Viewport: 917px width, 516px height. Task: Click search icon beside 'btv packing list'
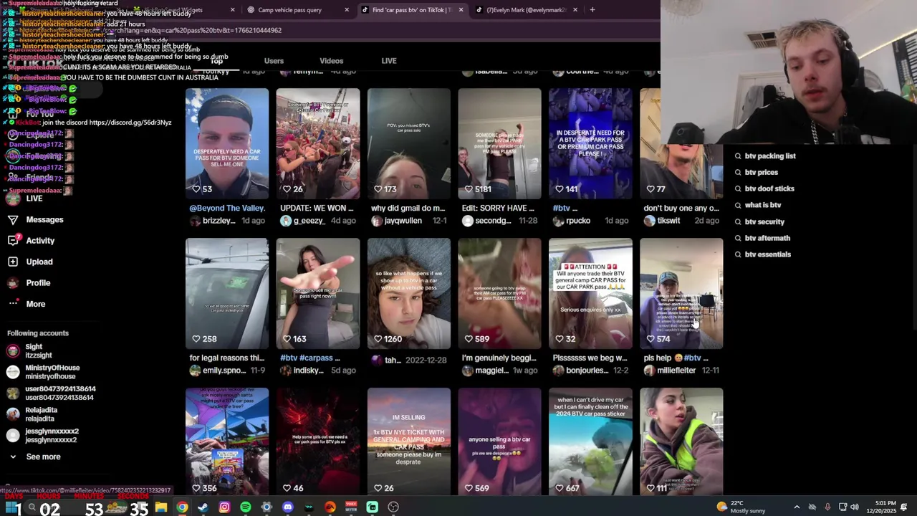point(738,156)
